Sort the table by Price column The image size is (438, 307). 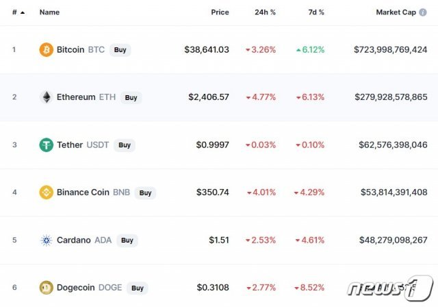coord(220,12)
